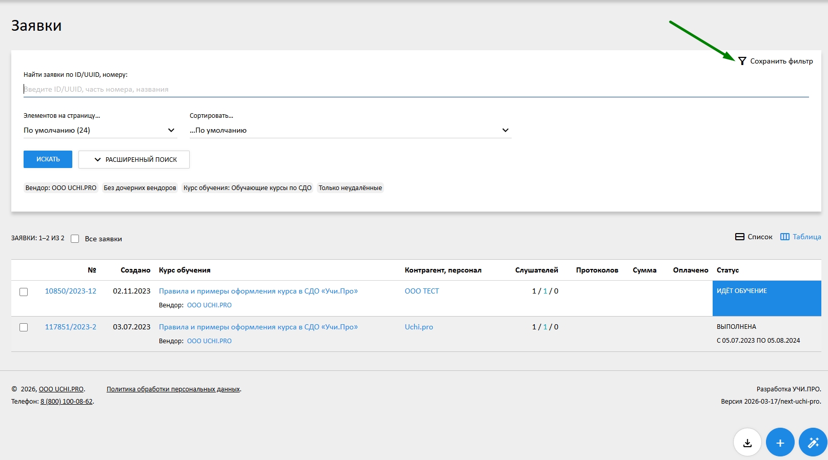
Task: Open the Элементов на страницу dropdown
Action: (100, 130)
